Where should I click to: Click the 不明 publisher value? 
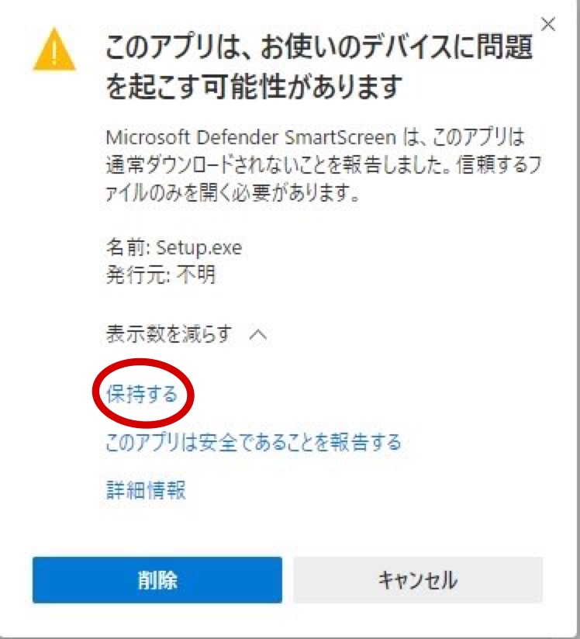(195, 275)
